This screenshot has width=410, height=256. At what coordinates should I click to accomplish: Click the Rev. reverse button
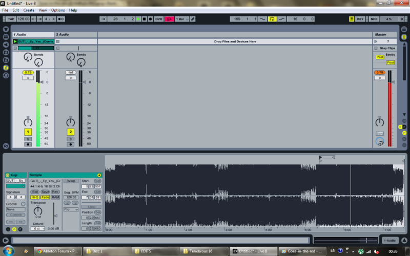[x=55, y=191]
